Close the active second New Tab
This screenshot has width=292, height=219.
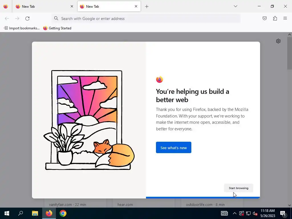click(x=136, y=6)
